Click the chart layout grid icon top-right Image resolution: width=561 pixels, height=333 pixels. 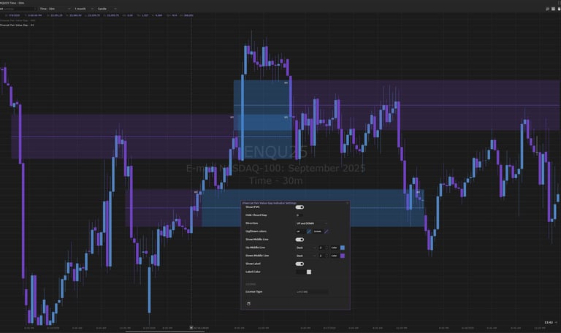553,9
